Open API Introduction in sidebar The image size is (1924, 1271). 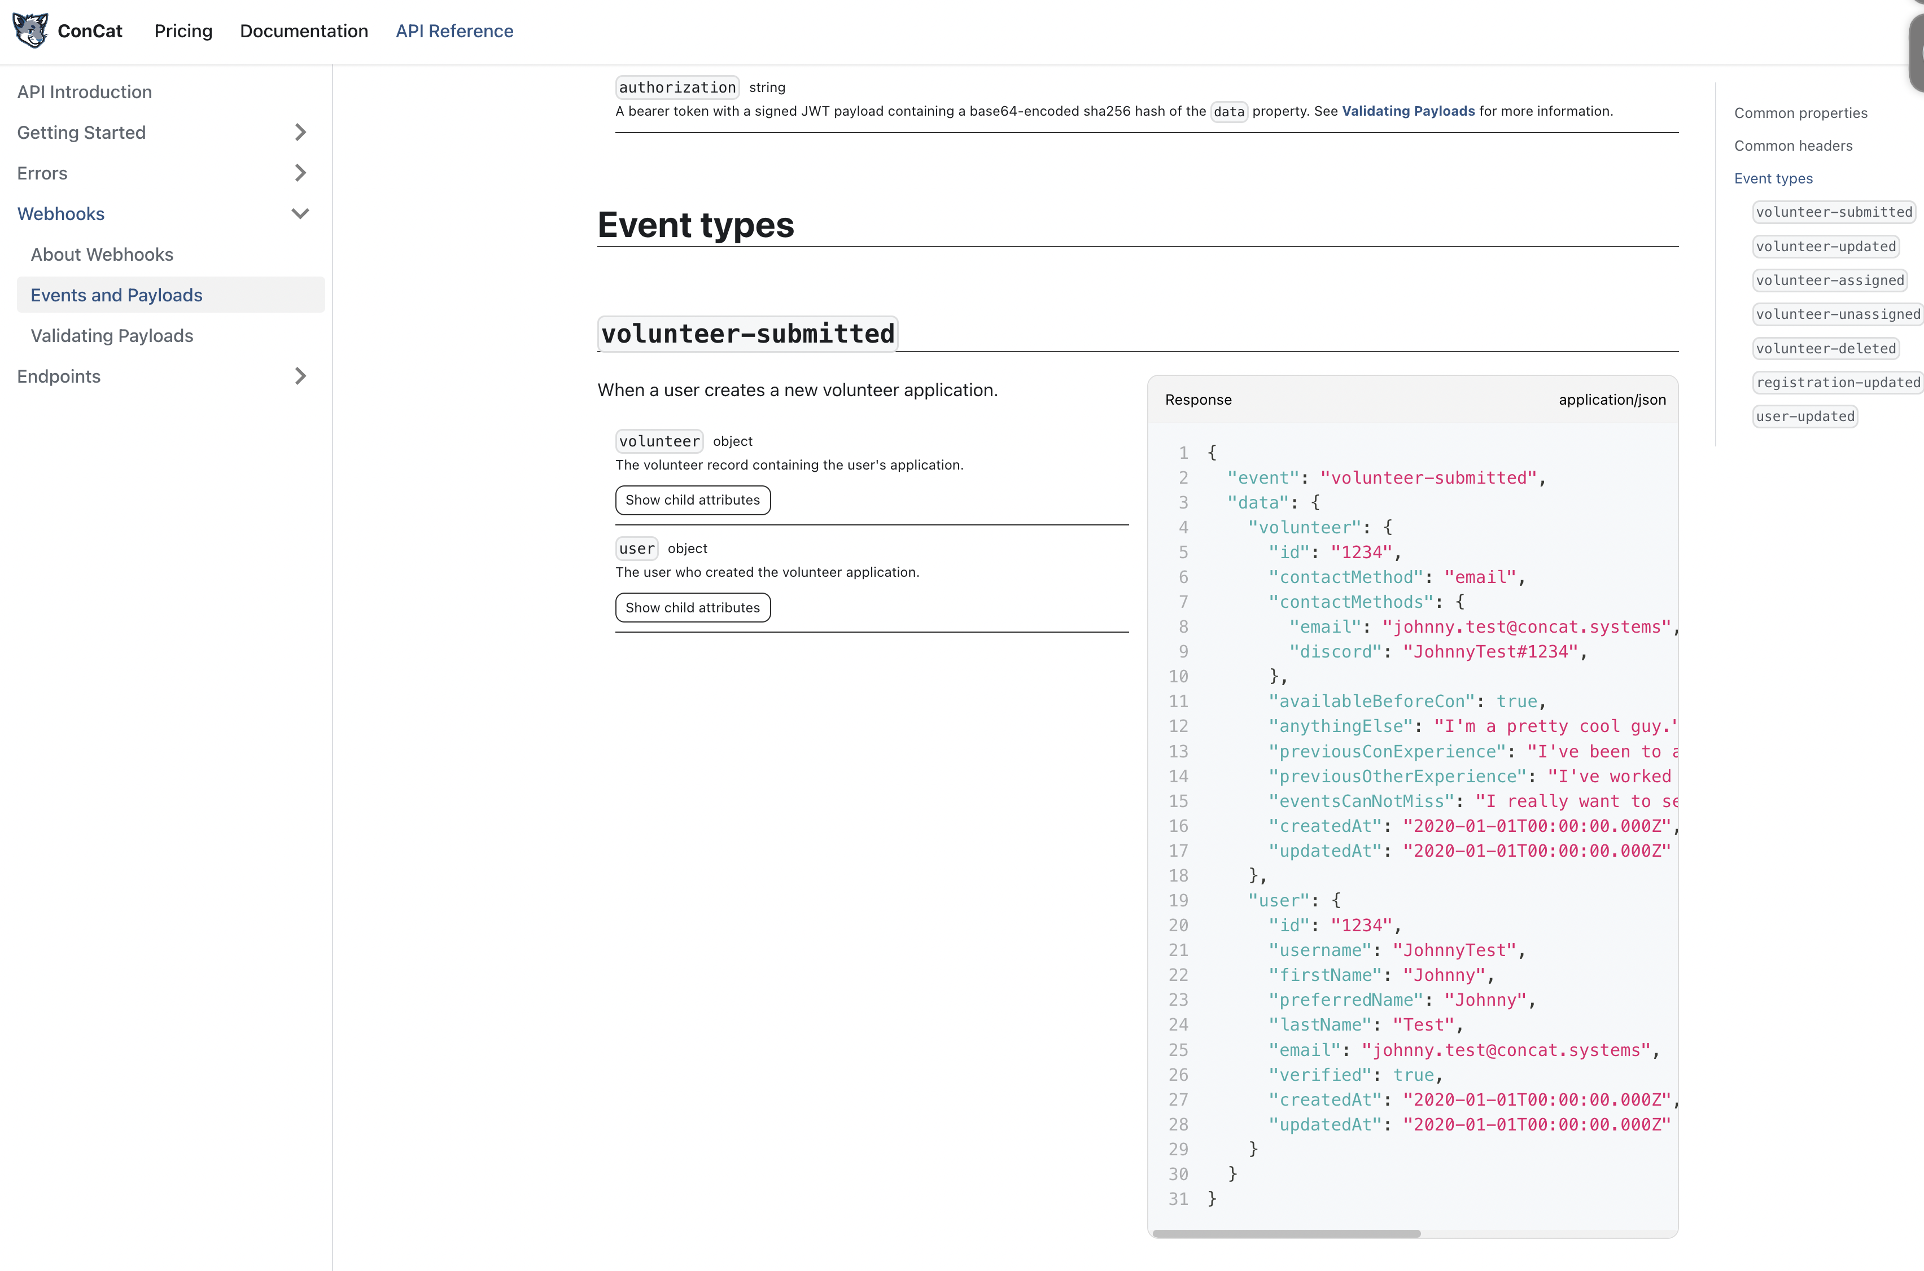(x=84, y=91)
